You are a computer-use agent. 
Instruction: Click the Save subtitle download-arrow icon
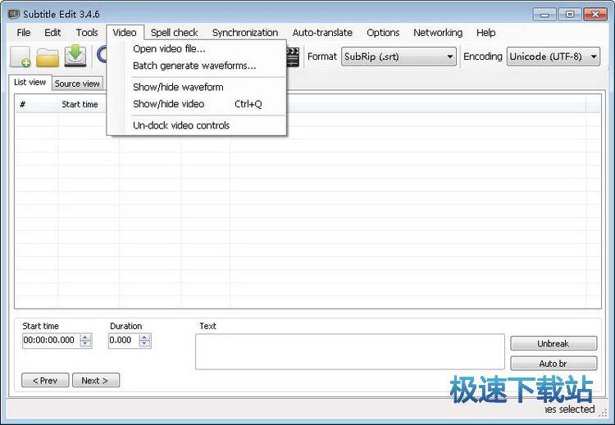click(x=75, y=57)
